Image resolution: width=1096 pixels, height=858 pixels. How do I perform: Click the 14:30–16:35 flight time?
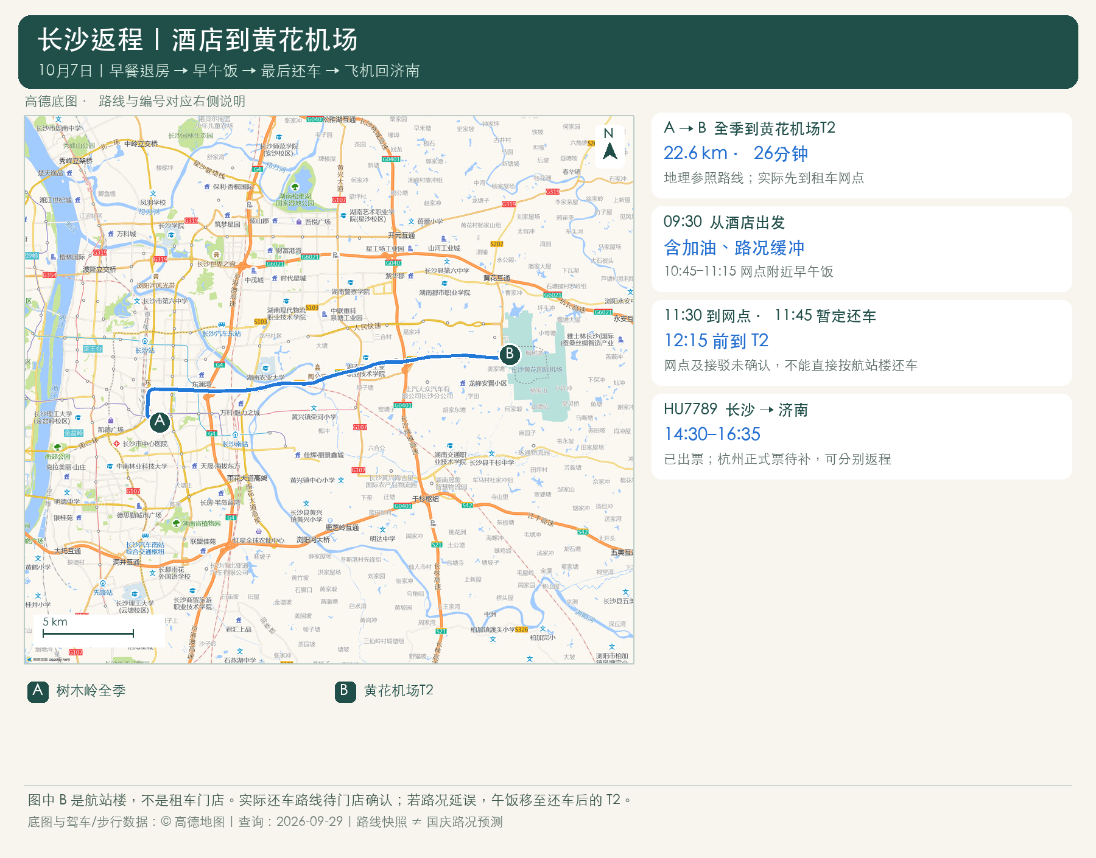click(712, 434)
